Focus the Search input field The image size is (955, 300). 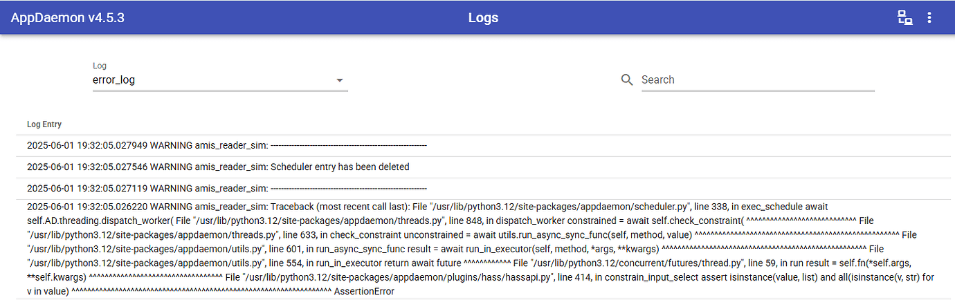[x=757, y=79]
